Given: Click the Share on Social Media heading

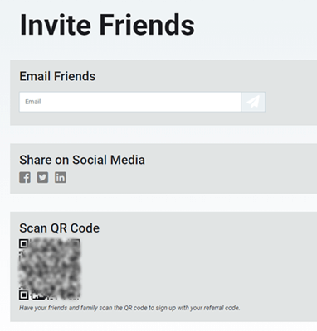Looking at the screenshot, I should pyautogui.click(x=82, y=160).
